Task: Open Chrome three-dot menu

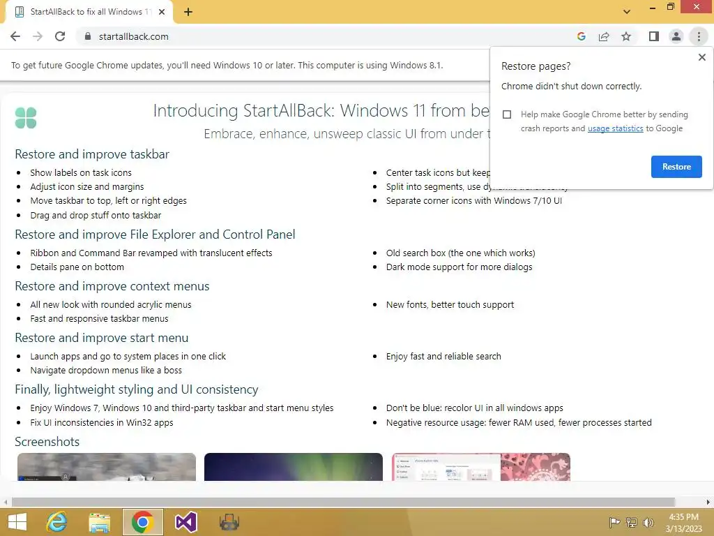Action: (699, 36)
